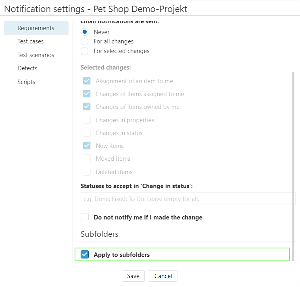The image size is (300, 287).
Task: Choose the For all changes option
Action: click(85, 41)
